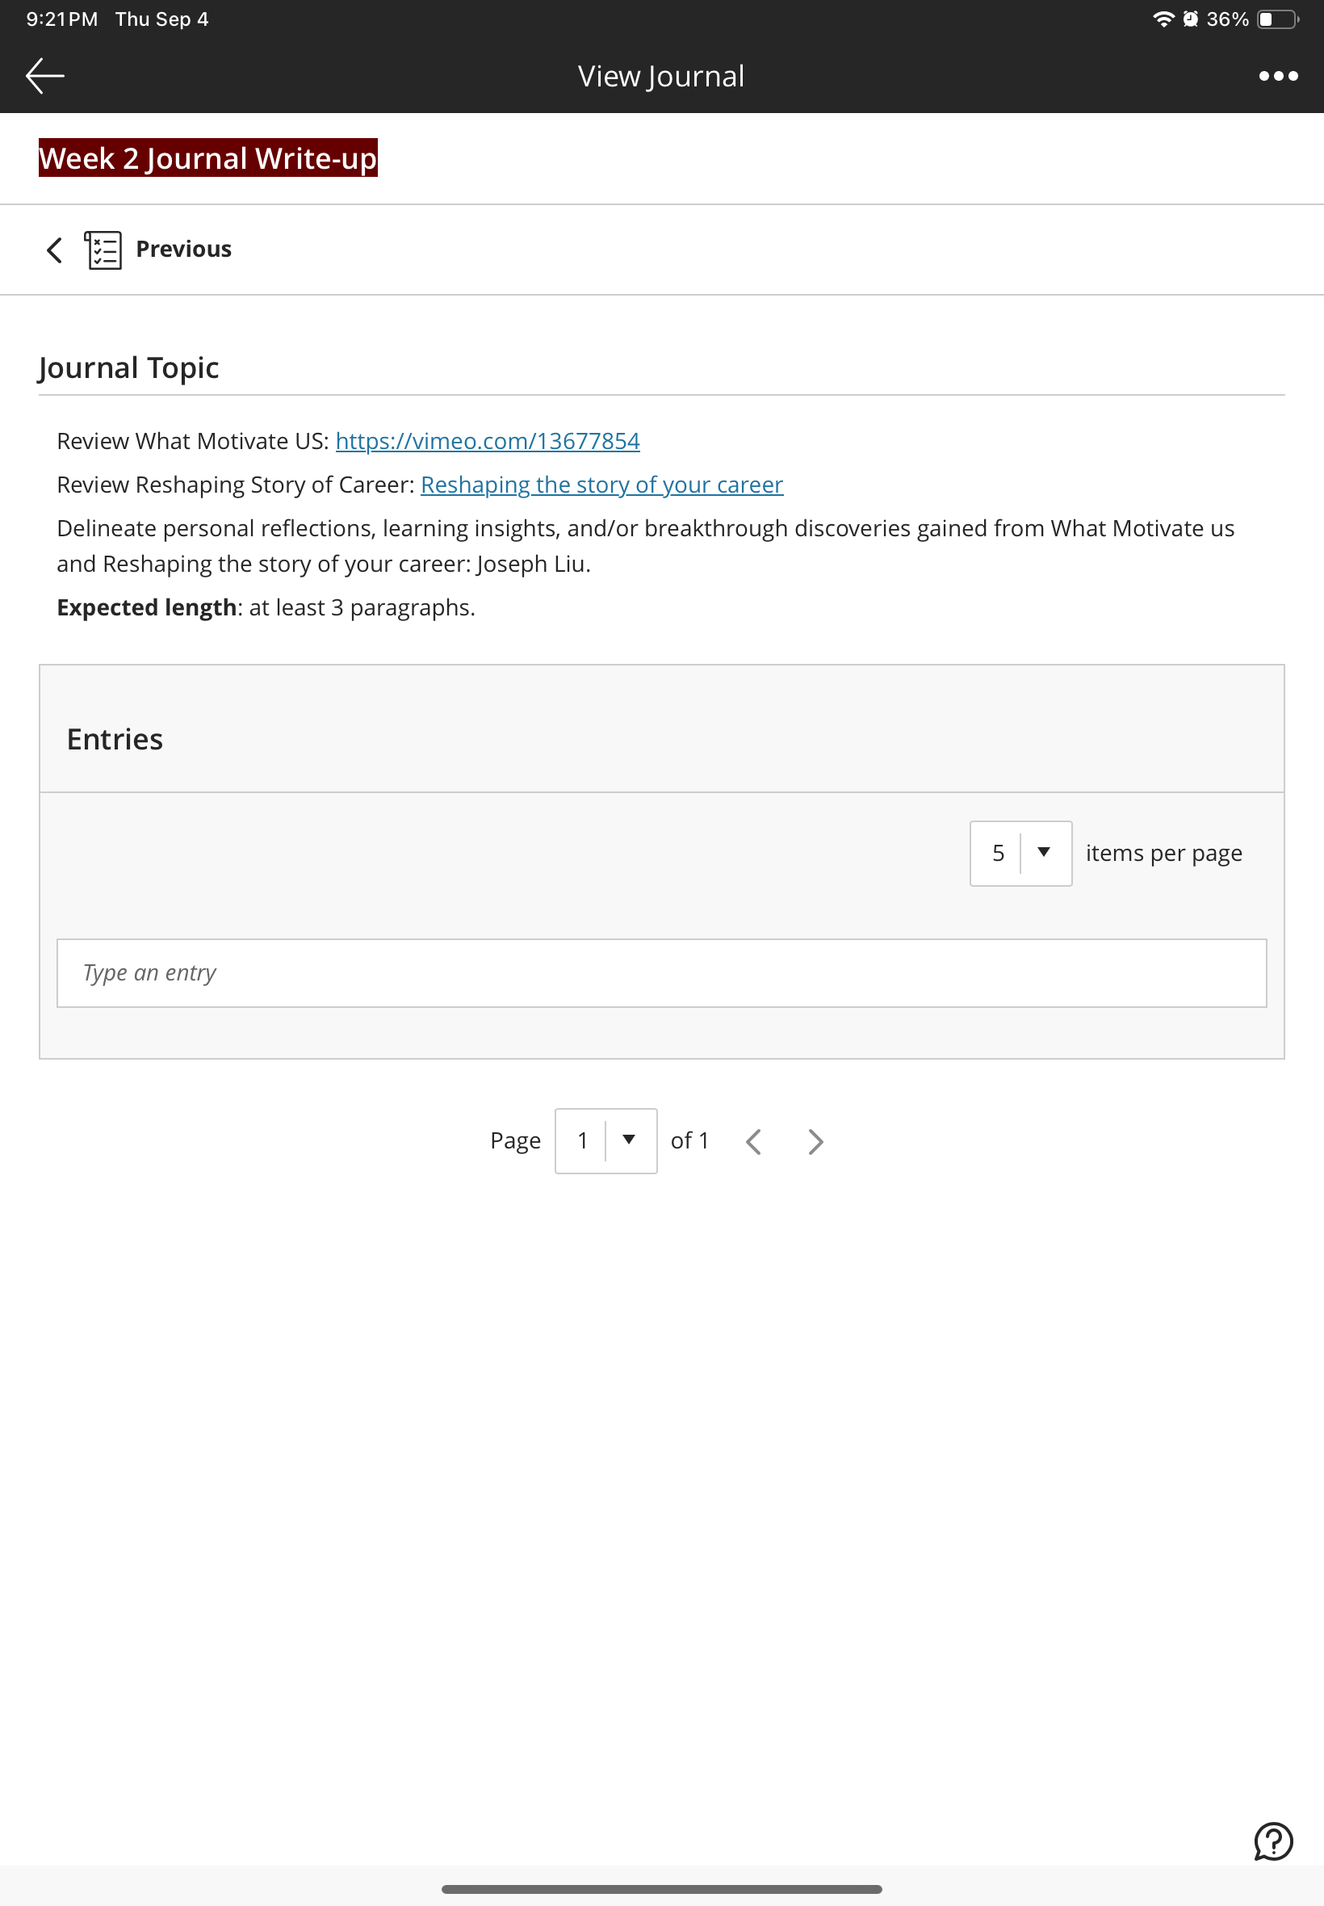
Task: Click into the Type an entry field
Action: tap(661, 972)
